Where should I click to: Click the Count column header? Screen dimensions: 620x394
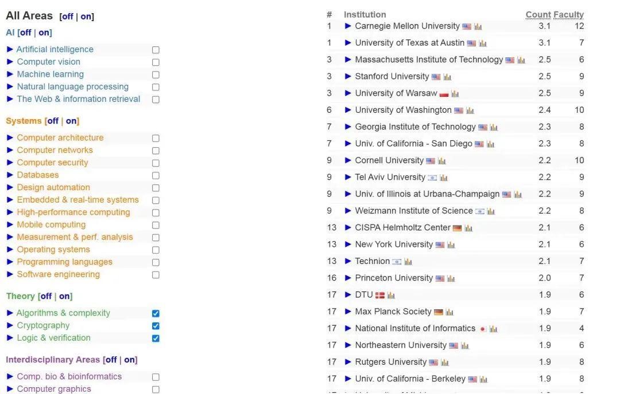pyautogui.click(x=538, y=14)
